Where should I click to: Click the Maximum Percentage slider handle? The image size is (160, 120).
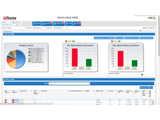pos(142,75)
